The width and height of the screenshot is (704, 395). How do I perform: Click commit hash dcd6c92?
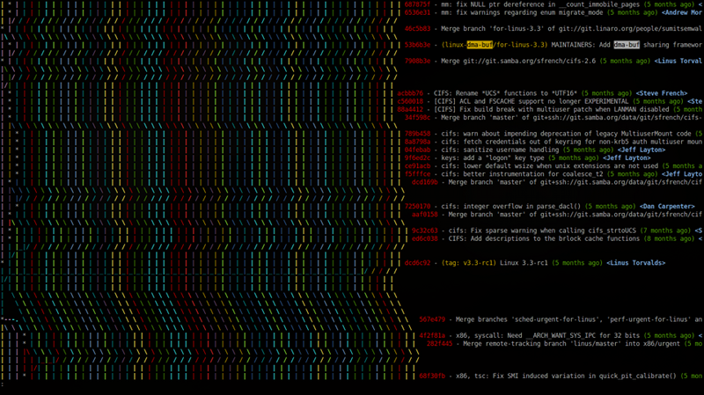pyautogui.click(x=417, y=263)
